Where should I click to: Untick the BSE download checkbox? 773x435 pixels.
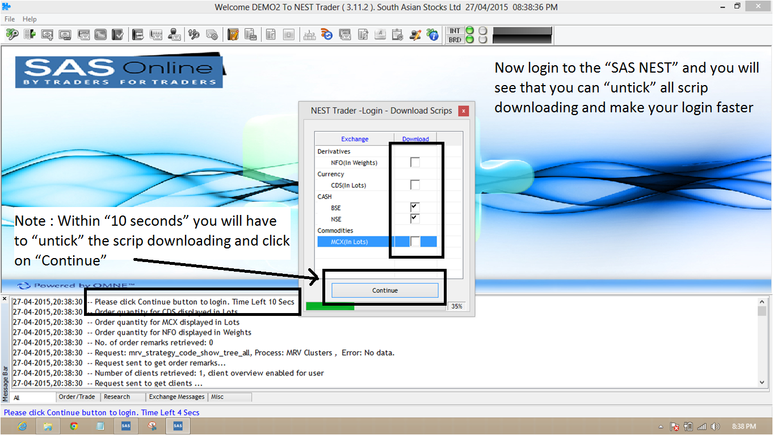click(415, 208)
